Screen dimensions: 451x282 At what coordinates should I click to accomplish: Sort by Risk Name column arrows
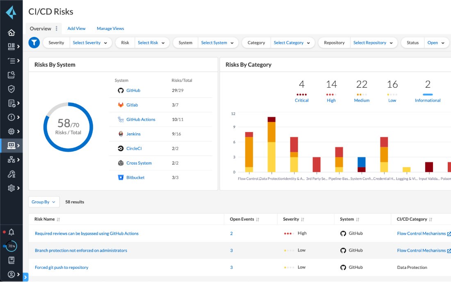click(x=58, y=219)
